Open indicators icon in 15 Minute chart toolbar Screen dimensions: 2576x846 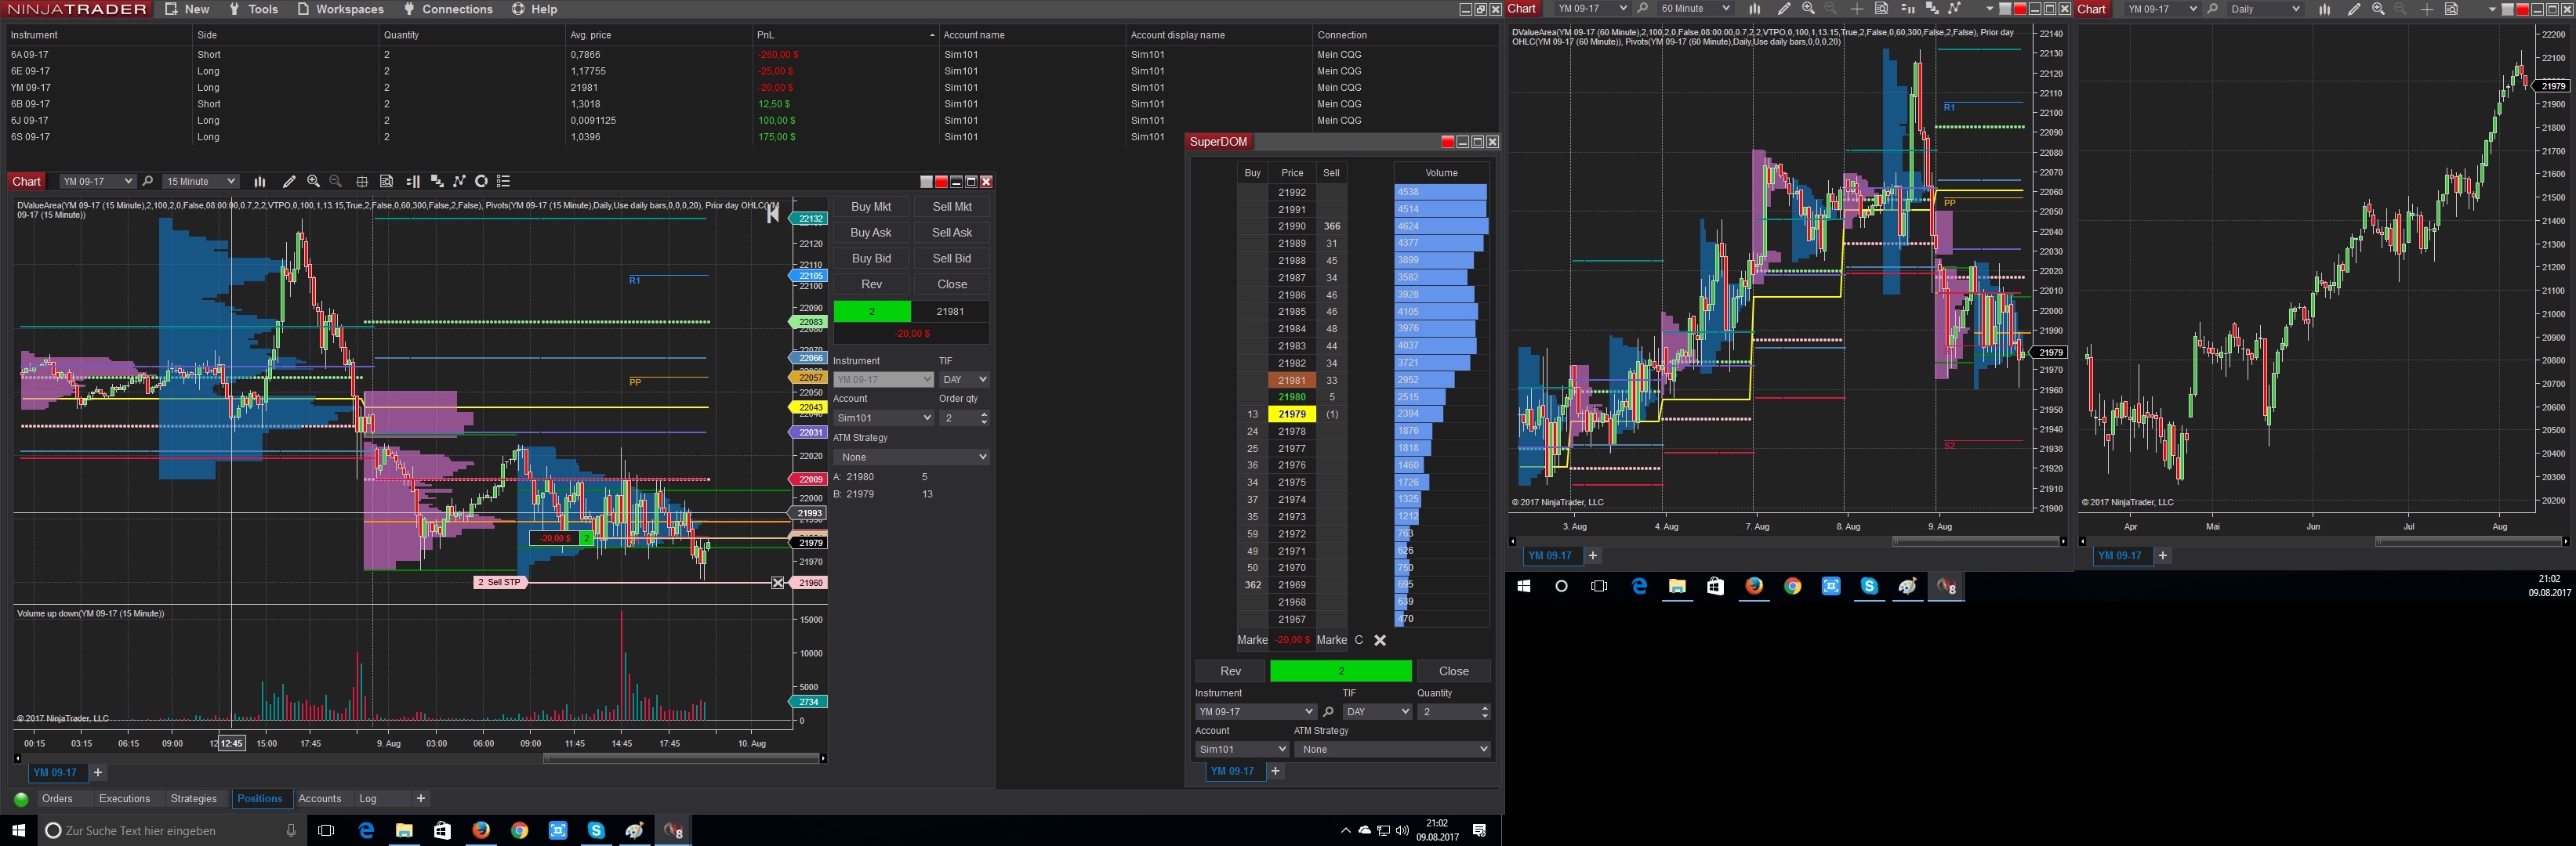click(437, 182)
